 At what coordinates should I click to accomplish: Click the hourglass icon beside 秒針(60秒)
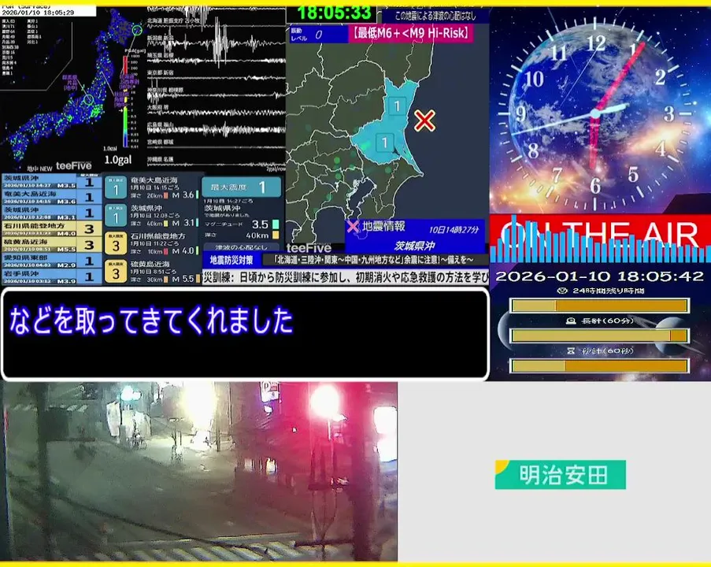571,350
